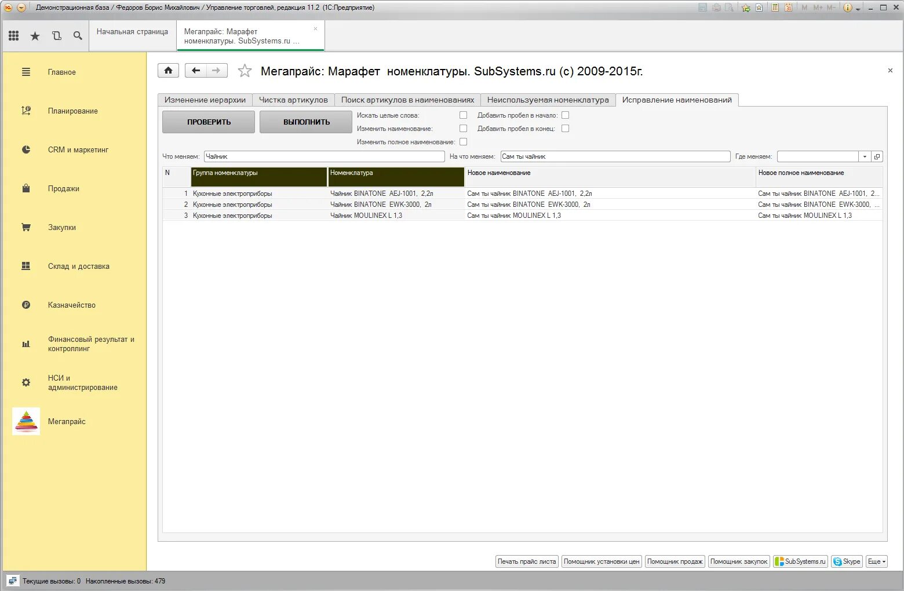The height and width of the screenshot is (591, 904).
Task: Go to home page icon button
Action: [168, 71]
